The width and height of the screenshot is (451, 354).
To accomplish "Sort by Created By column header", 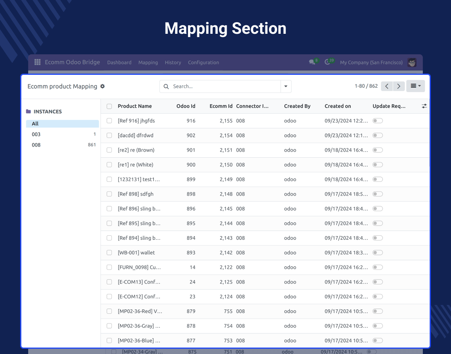I will [x=297, y=106].
